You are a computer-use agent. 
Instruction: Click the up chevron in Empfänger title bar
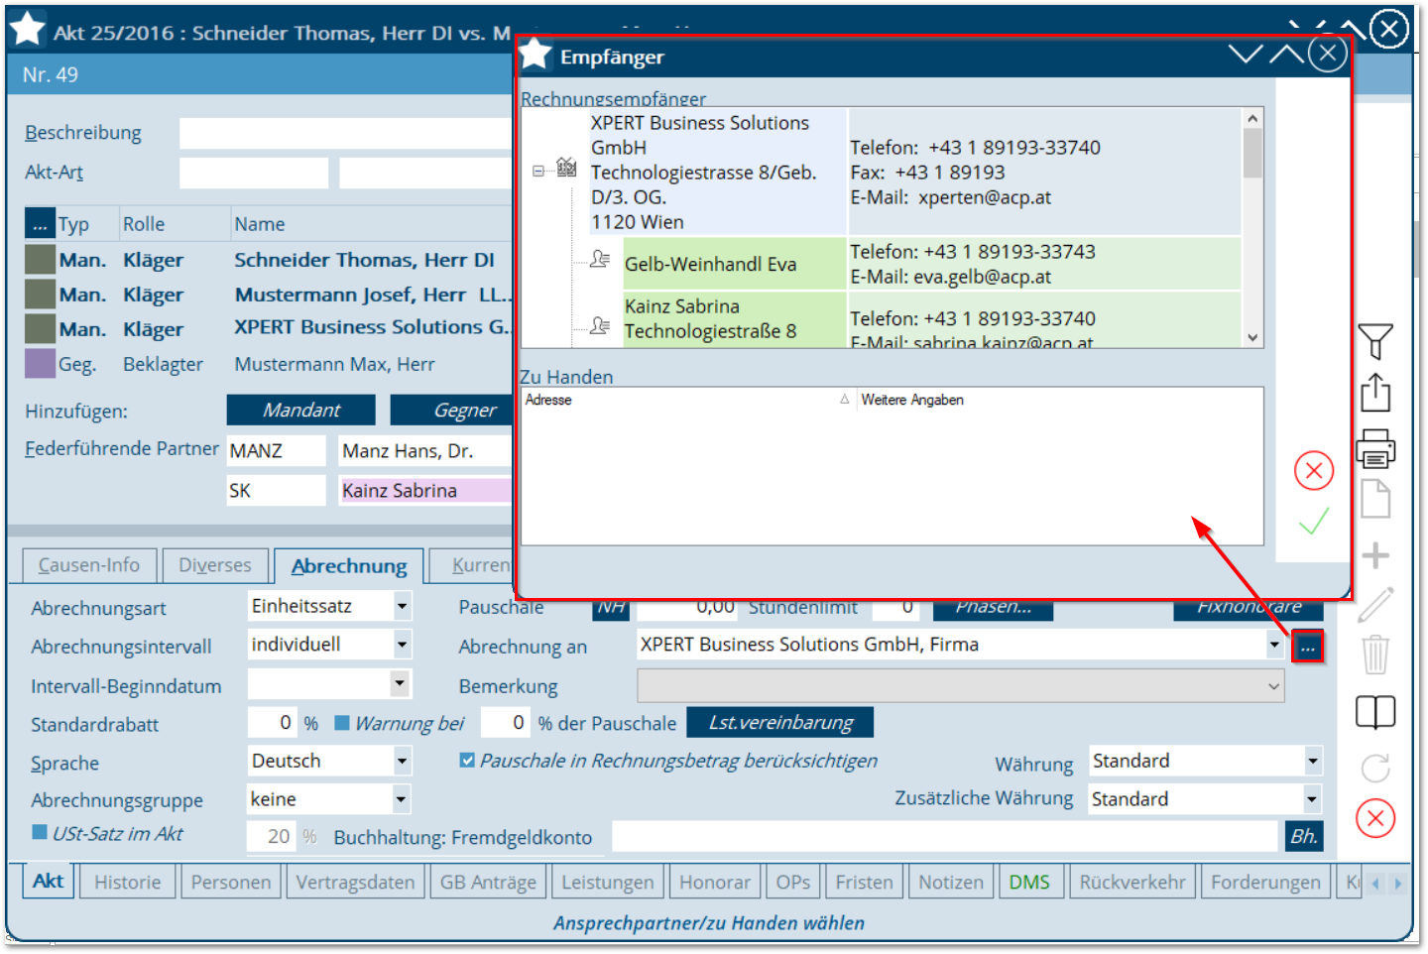tap(1286, 54)
